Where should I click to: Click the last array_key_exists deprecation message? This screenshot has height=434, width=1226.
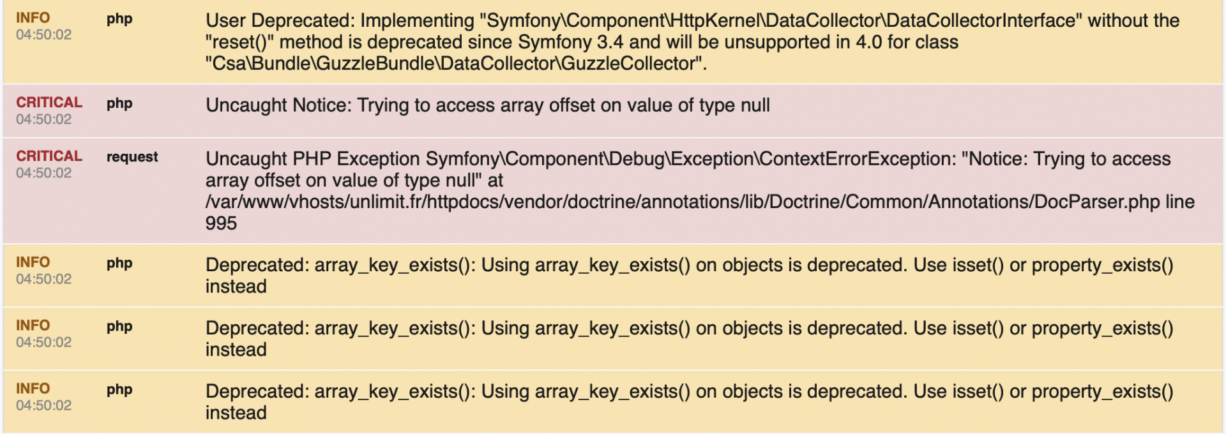click(690, 402)
